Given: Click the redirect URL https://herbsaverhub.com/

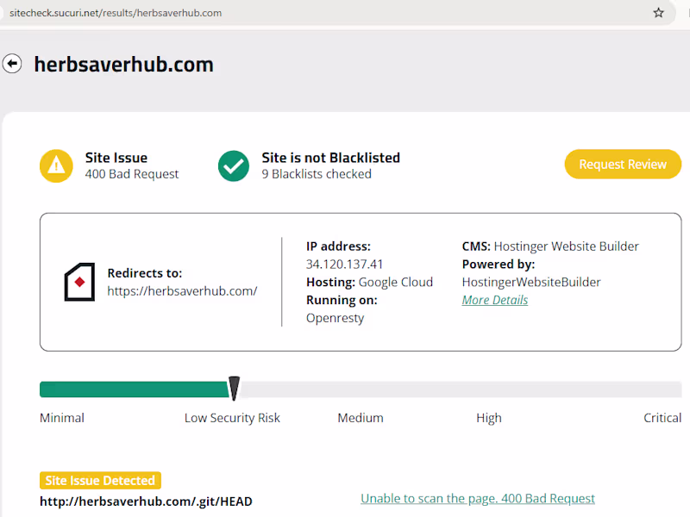Looking at the screenshot, I should 182,291.
